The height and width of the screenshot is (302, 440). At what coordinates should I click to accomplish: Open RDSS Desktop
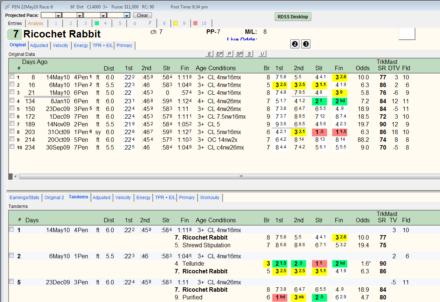click(x=293, y=17)
